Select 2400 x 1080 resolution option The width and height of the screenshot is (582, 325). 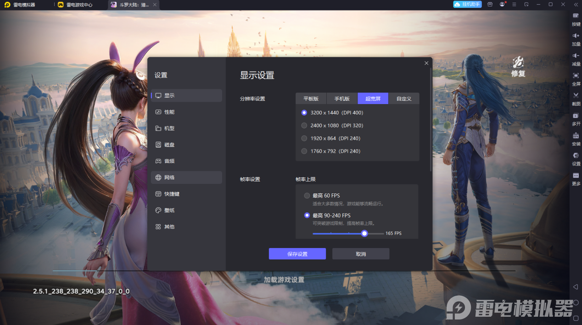tap(332, 125)
